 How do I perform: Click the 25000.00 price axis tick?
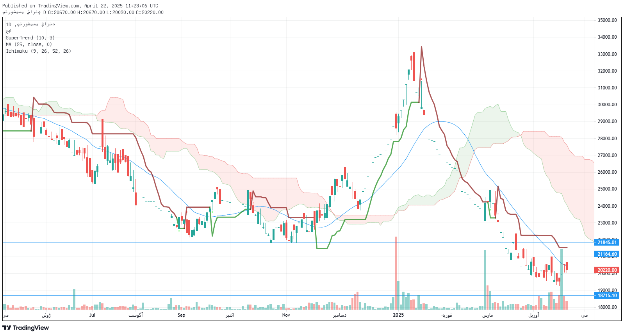click(x=607, y=189)
